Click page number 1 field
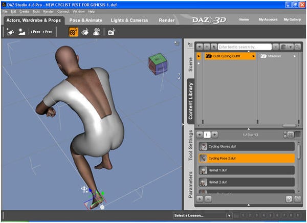Screen dimensions: 307x223 pos(207,135)
